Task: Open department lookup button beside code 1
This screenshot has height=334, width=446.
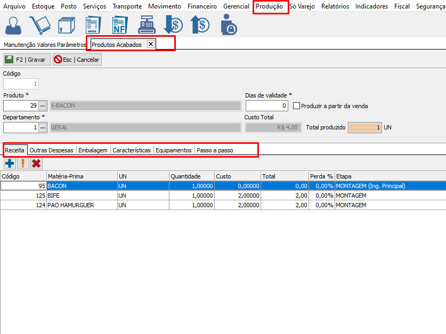Action: tap(43, 128)
